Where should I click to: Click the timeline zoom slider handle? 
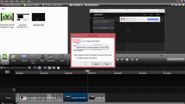[x=4, y=68]
